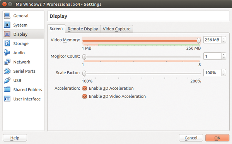
Task: Select the Network label in sidebar
Action: tap(22, 62)
